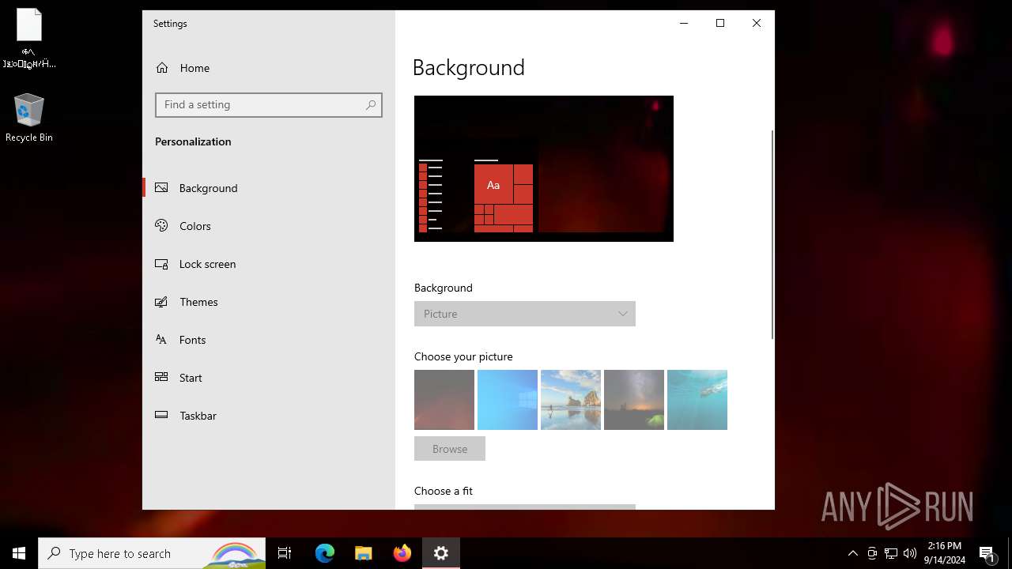Select the blank file on desktop

tap(29, 38)
